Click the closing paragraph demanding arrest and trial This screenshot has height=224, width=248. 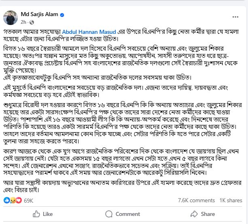122,187
